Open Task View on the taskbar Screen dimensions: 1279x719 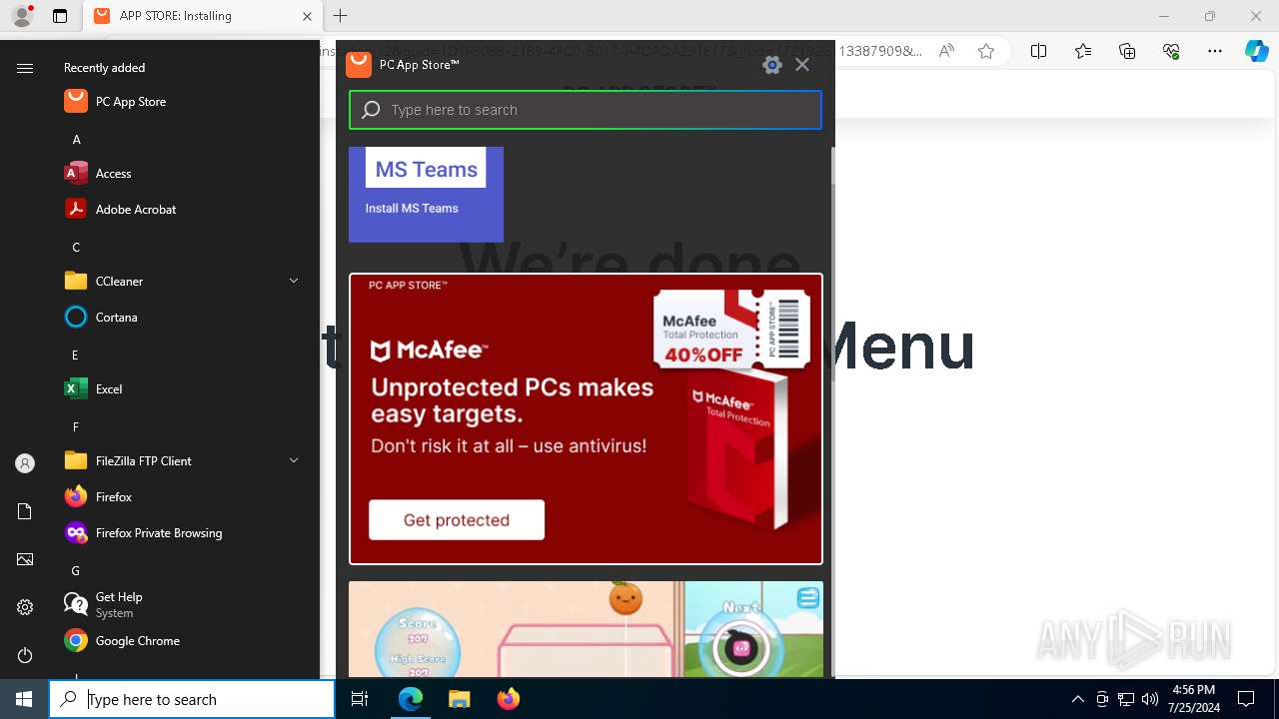click(x=360, y=699)
